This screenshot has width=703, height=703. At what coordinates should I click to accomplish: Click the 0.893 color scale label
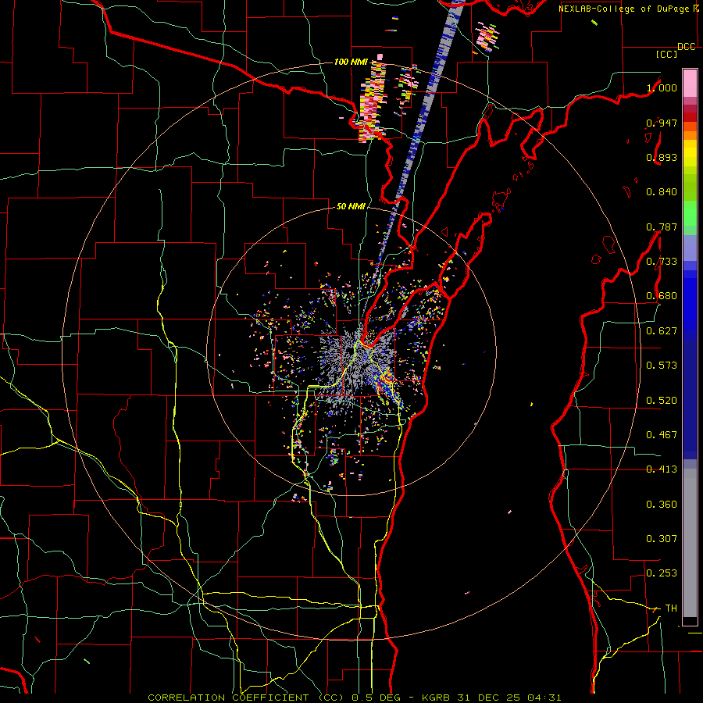click(x=662, y=157)
